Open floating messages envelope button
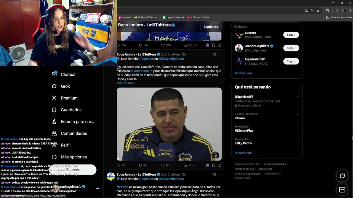Image resolution: width=353 pixels, height=198 pixels. pos(342,190)
